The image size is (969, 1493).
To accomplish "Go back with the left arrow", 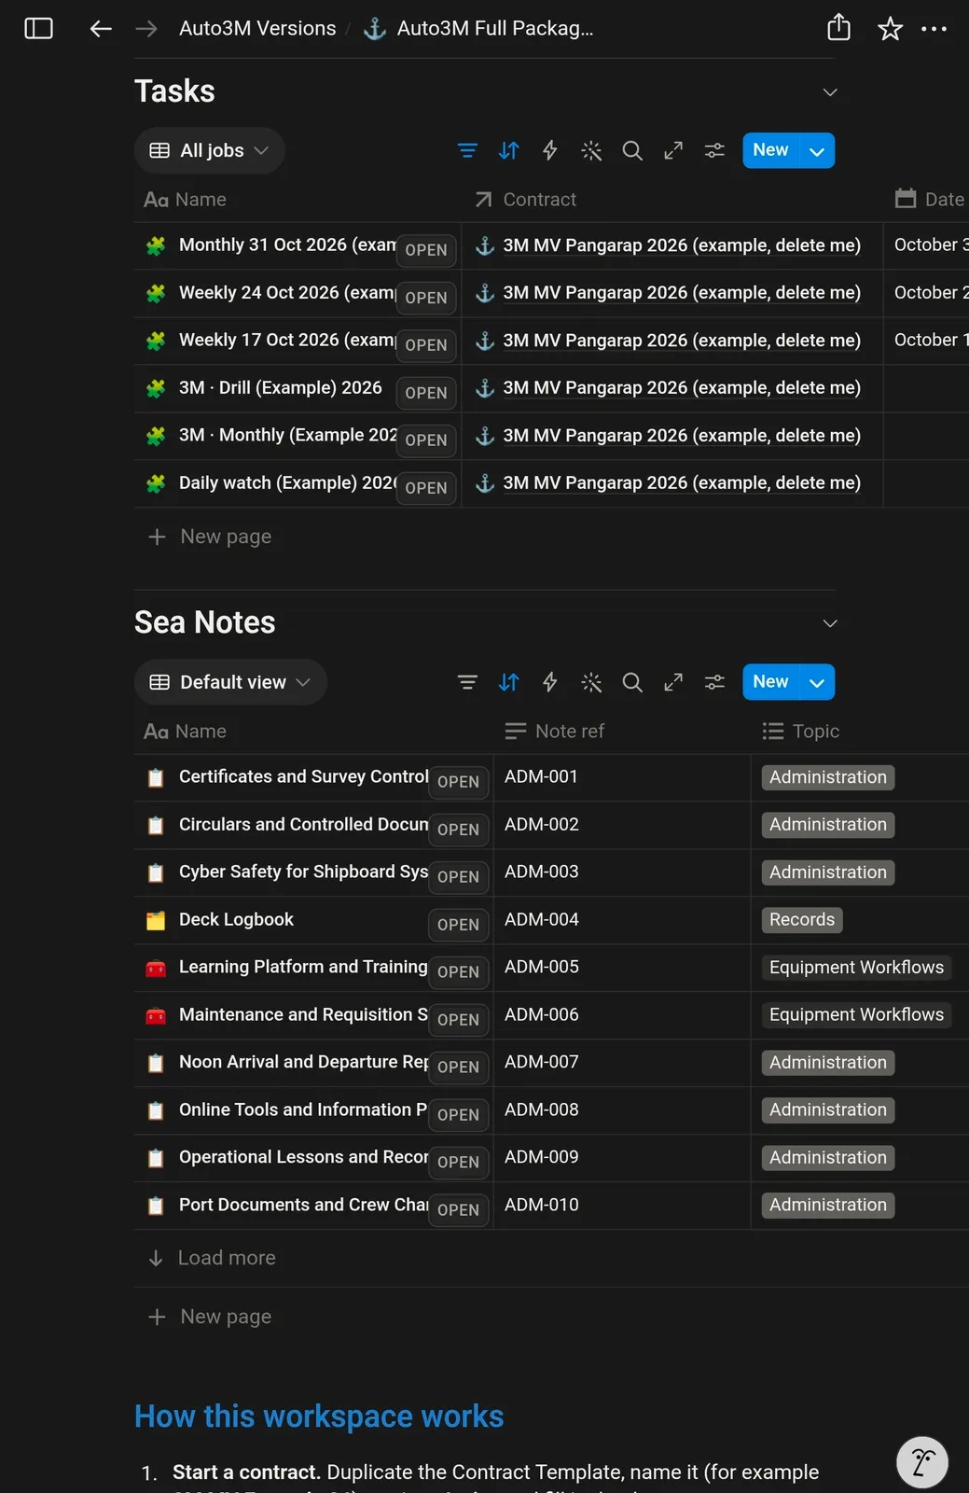I will (x=101, y=29).
